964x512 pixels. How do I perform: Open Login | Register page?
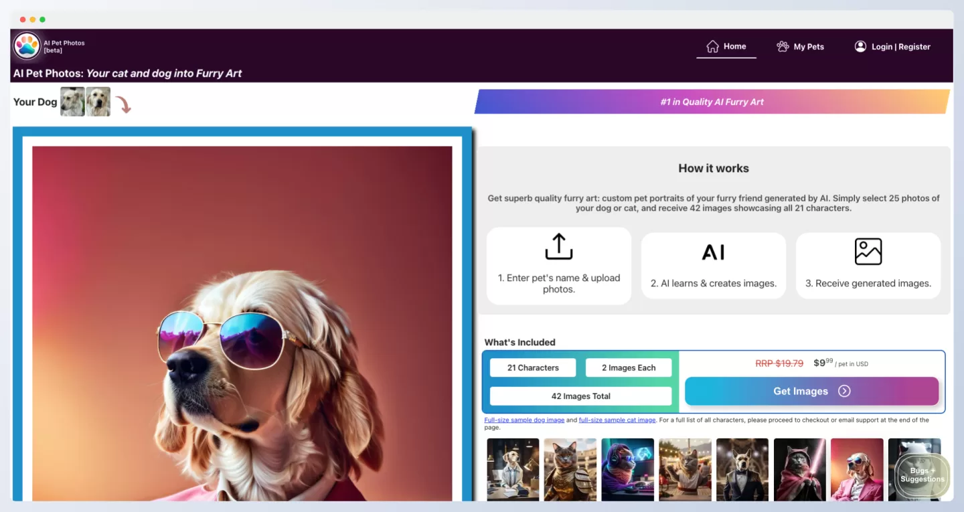pyautogui.click(x=900, y=47)
